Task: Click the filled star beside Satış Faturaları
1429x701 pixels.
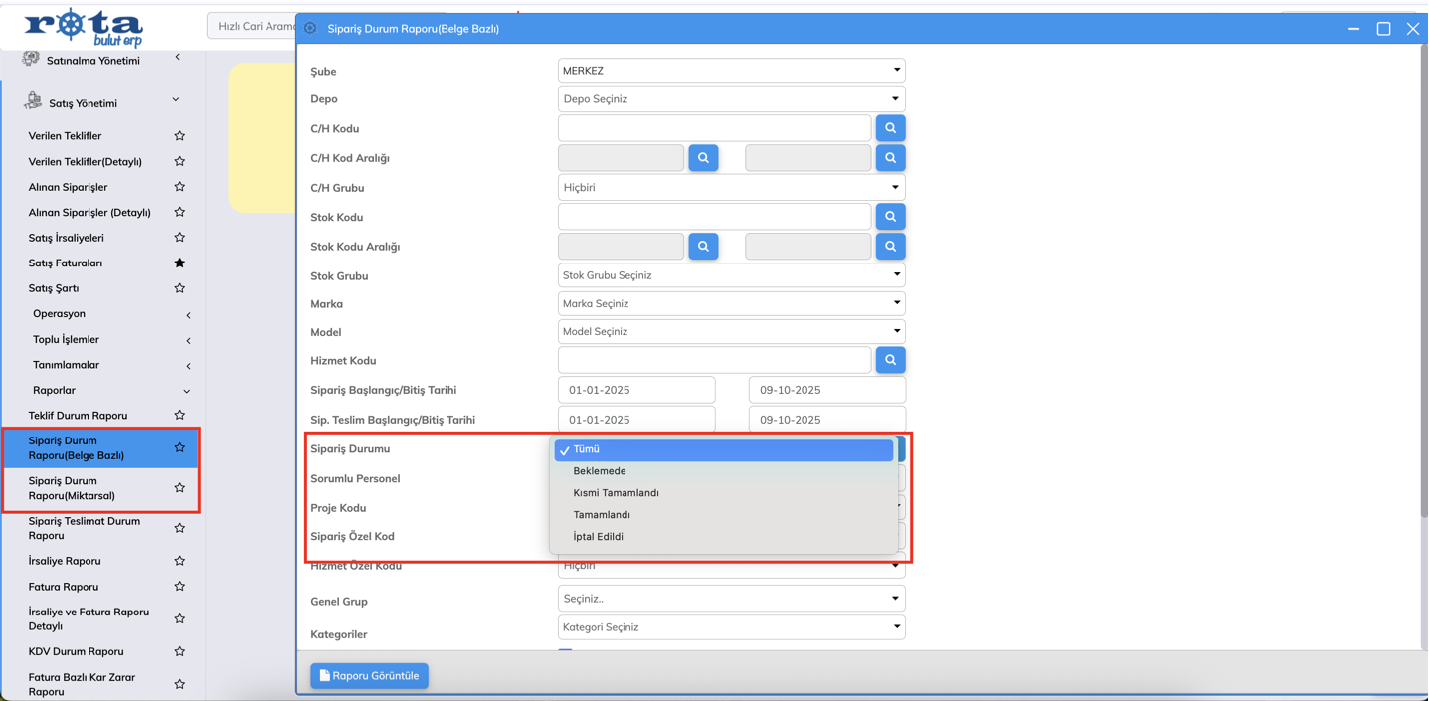Action: click(x=180, y=263)
